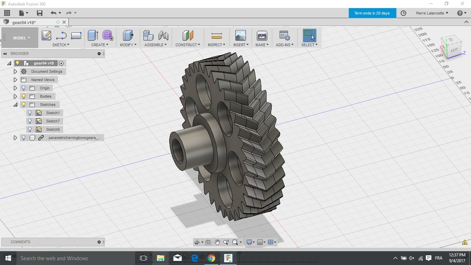
Task: Select the Create Sketch tool
Action: click(x=46, y=35)
